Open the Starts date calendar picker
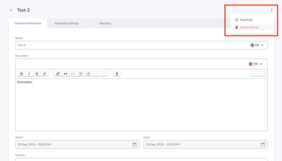 click(x=134, y=145)
